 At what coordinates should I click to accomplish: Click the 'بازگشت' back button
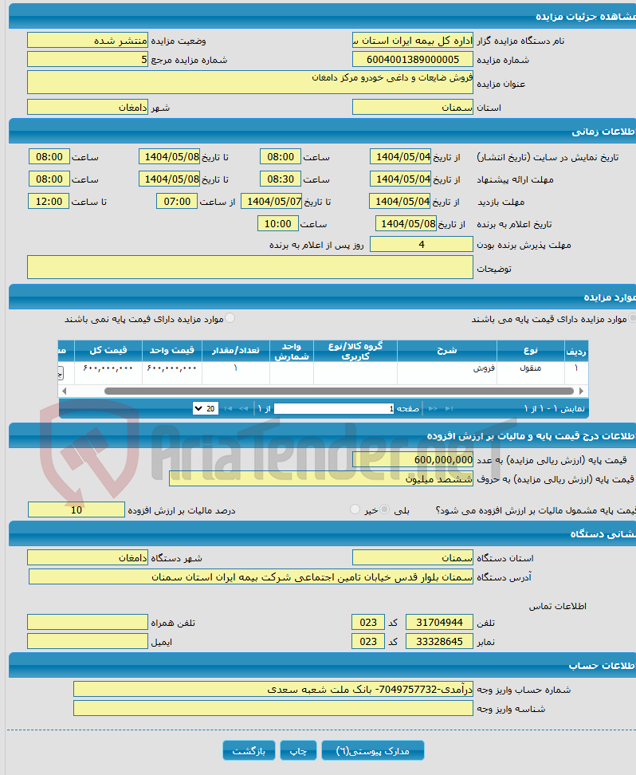click(x=249, y=750)
